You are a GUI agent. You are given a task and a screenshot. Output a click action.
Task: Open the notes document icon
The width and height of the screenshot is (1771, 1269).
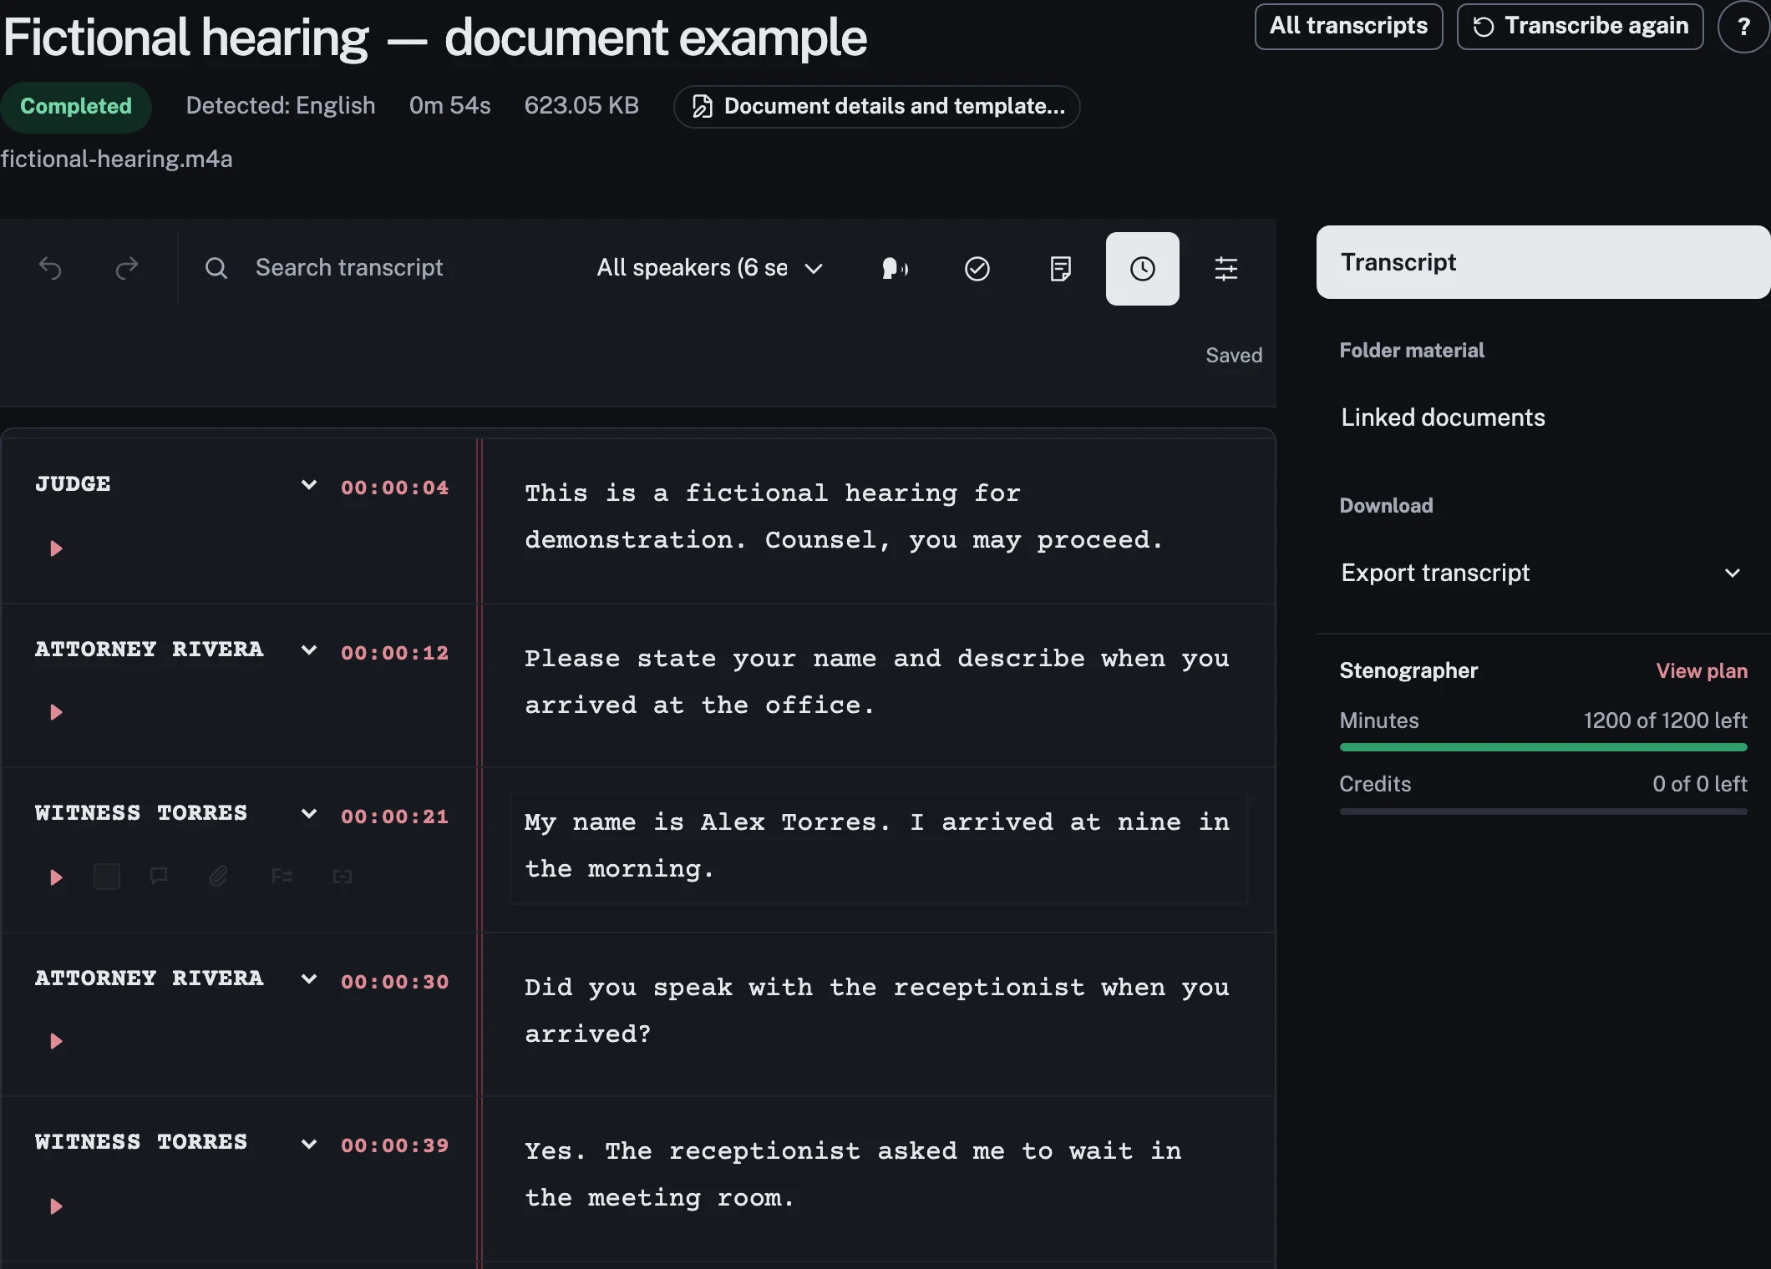click(x=1060, y=268)
